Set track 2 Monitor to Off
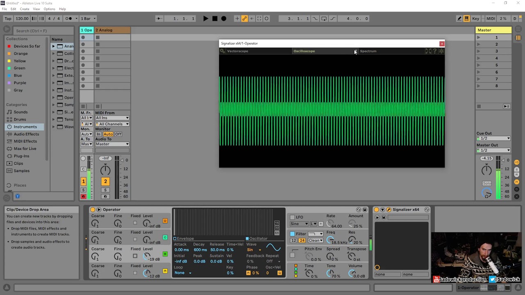Screen dimensions: 525x295 [x=118, y=134]
